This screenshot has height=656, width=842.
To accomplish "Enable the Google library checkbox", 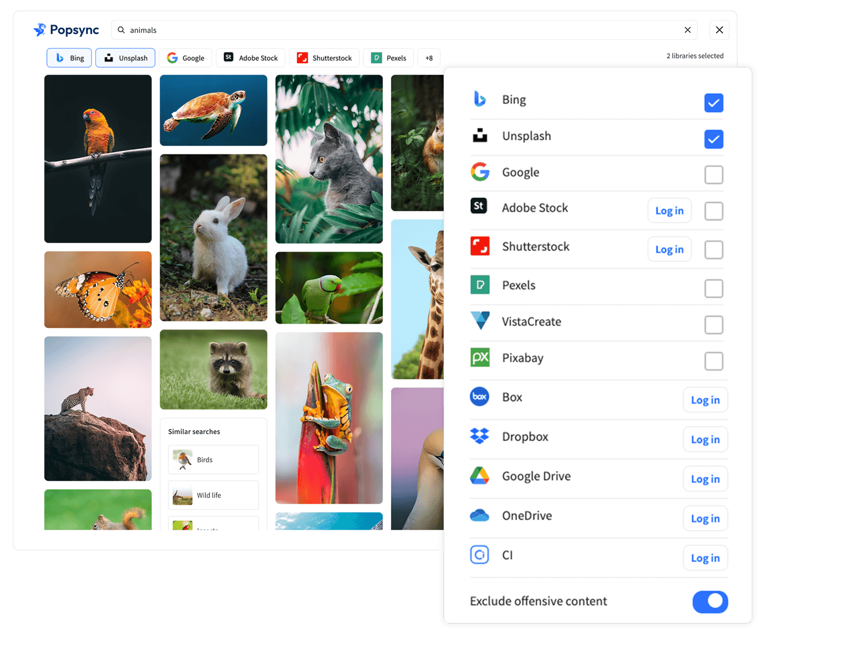I will coord(713,174).
